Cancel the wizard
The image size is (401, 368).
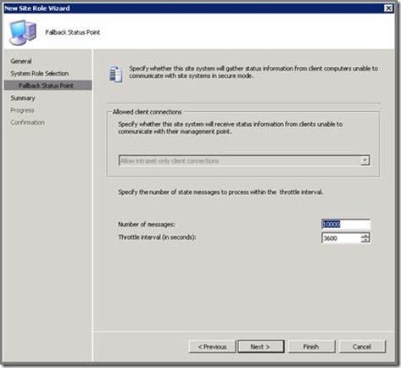point(362,347)
